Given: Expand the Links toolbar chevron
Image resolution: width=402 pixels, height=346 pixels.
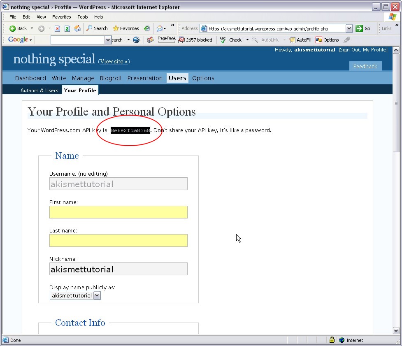Looking at the screenshot, I should pos(397,25).
